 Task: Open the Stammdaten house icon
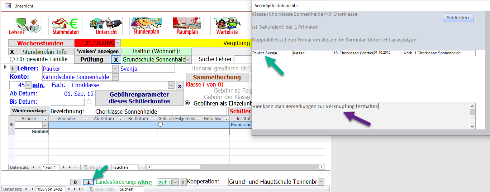coord(65,26)
